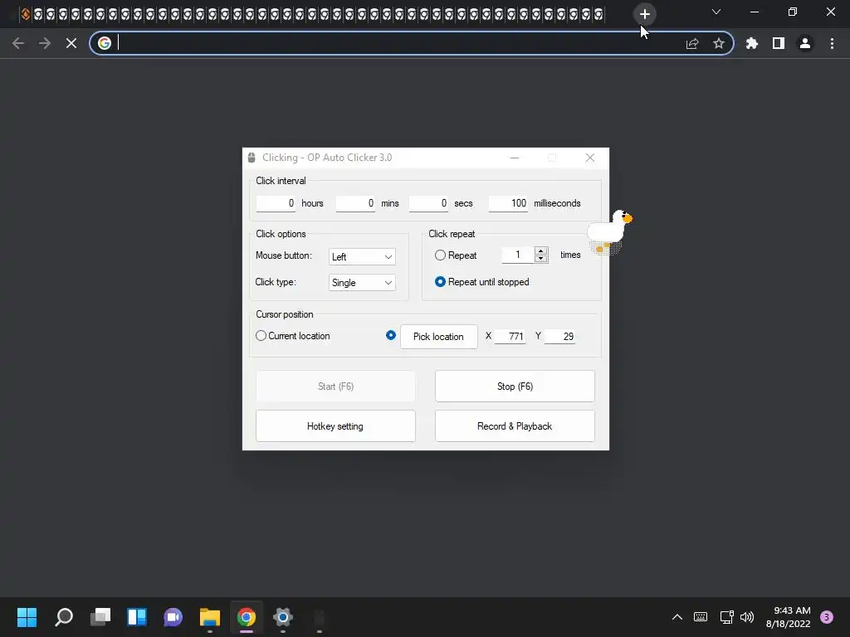This screenshot has height=637, width=850.
Task: Open File Explorer from taskbar
Action: click(210, 617)
